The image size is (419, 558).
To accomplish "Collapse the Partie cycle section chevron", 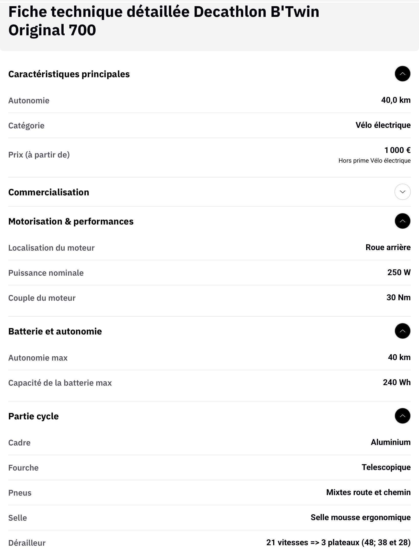I will tap(402, 416).
